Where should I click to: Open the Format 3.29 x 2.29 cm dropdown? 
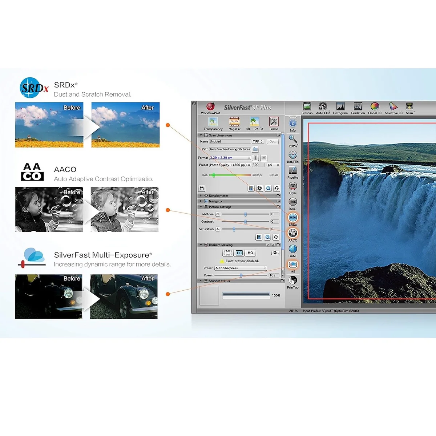pyautogui.click(x=230, y=158)
